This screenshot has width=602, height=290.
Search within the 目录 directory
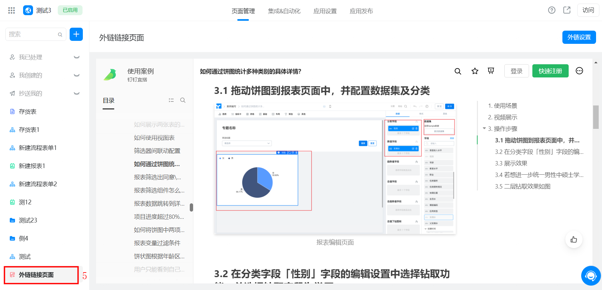tap(183, 100)
